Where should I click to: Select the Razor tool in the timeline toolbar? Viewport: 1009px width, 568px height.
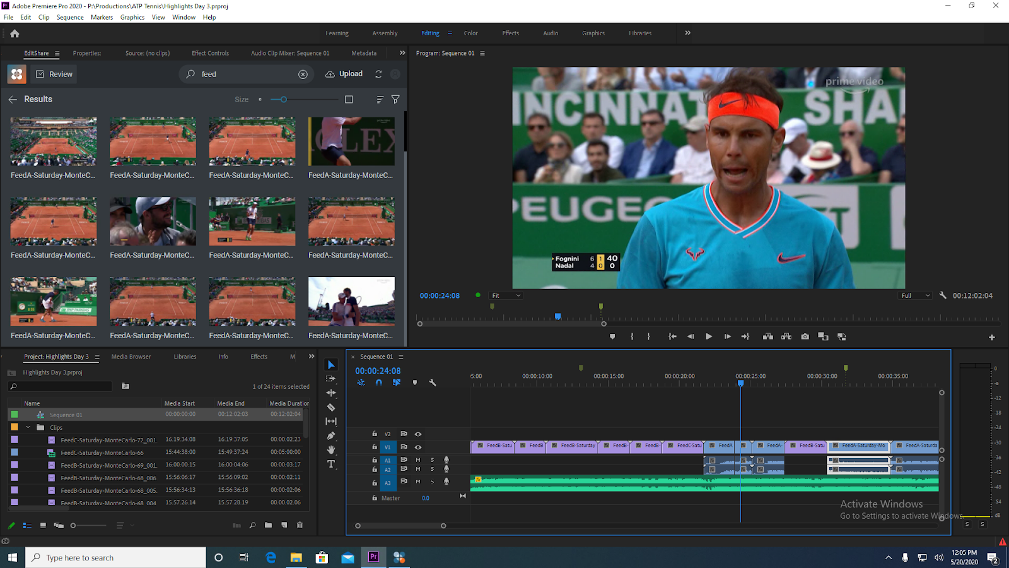pos(331,407)
